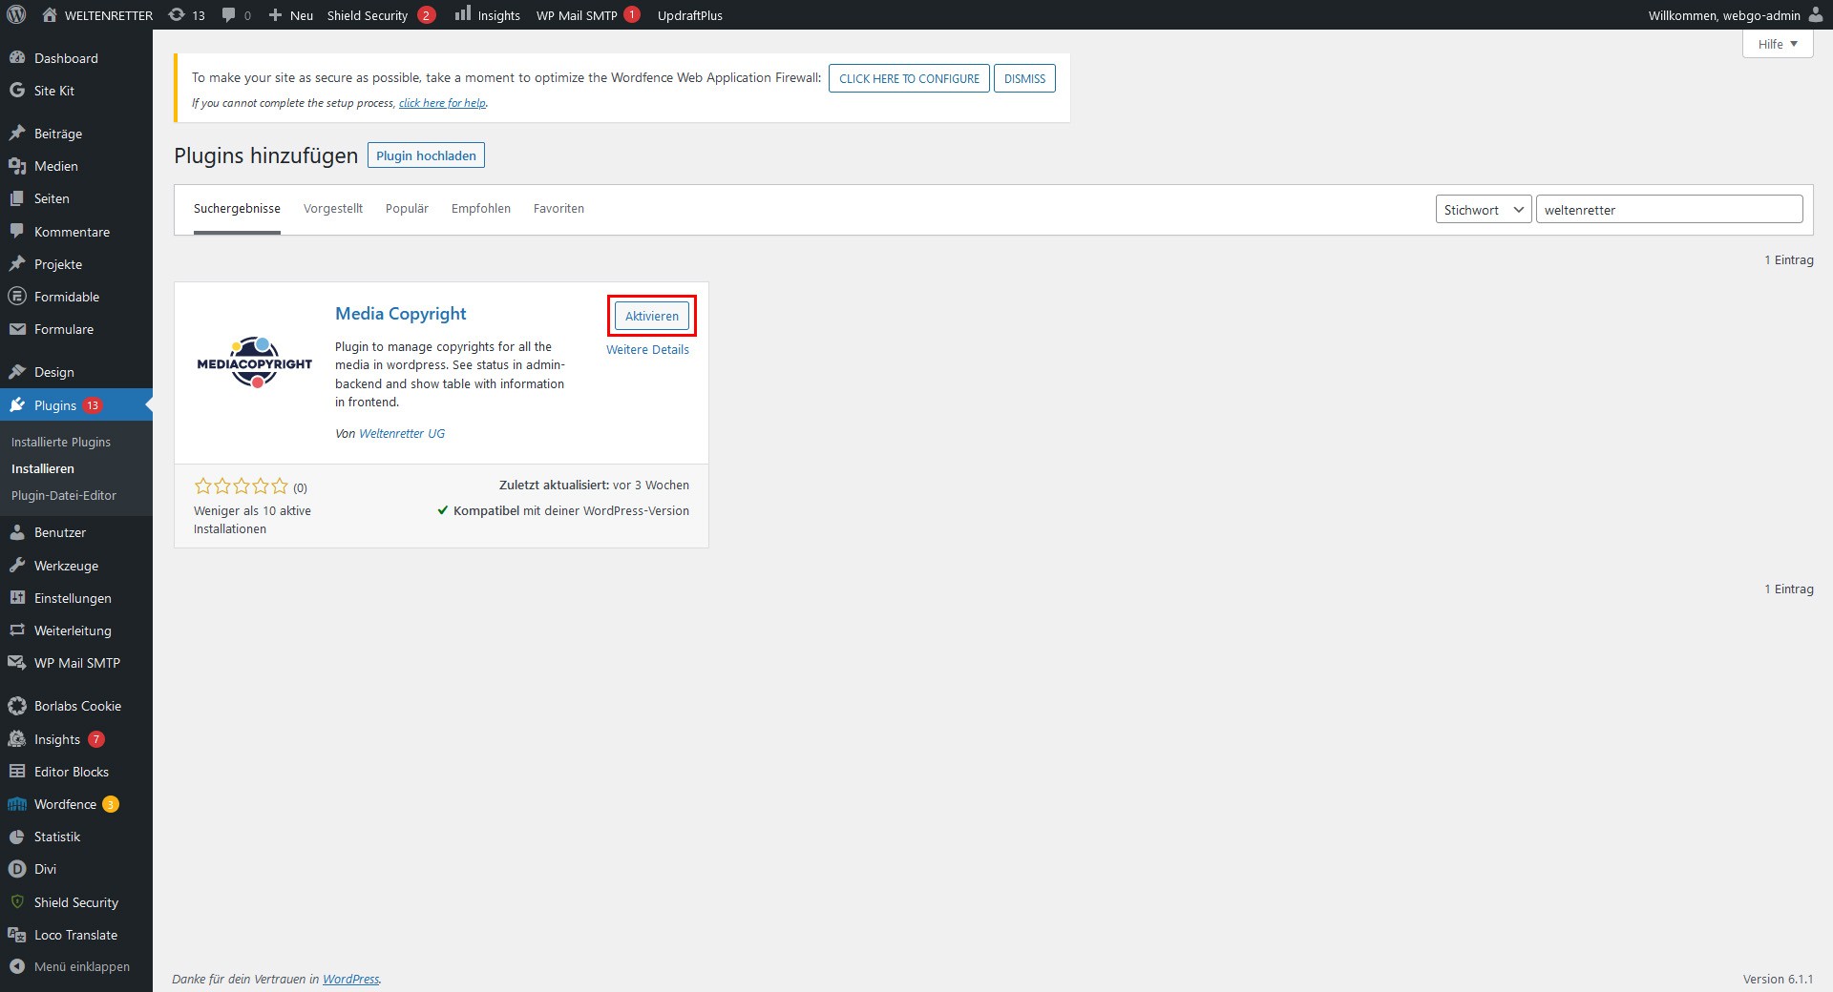Click the Dashboard icon in sidebar
Viewport: 1833px width, 992px height.
pyautogui.click(x=17, y=58)
